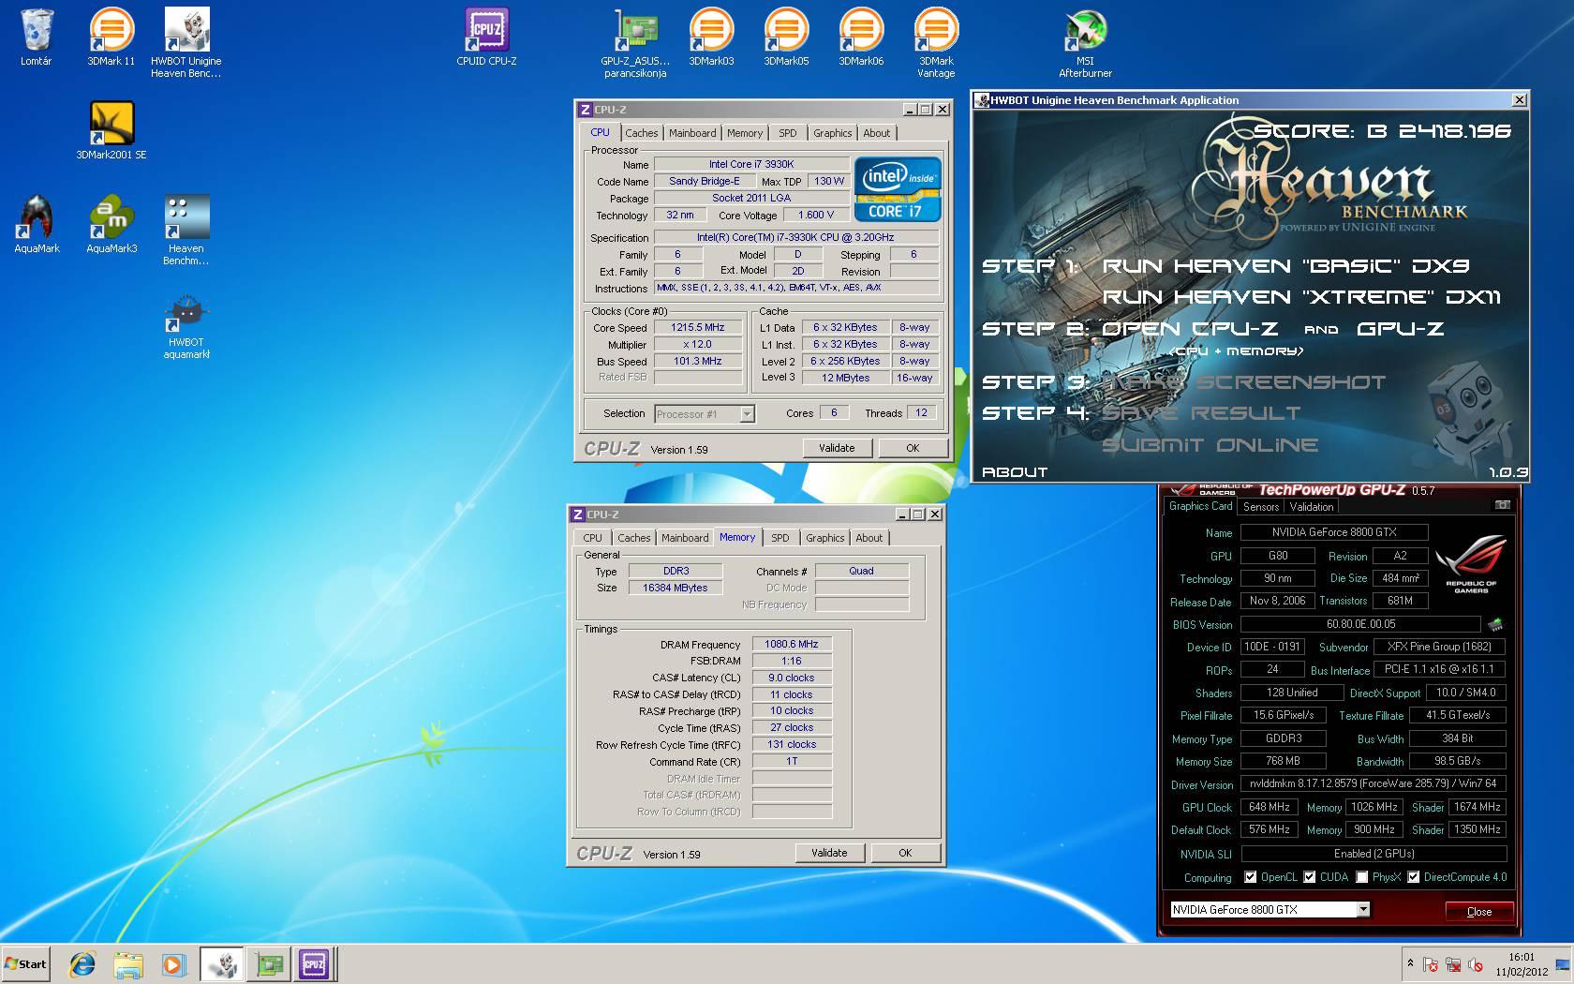Viewport: 1574px width, 984px height.
Task: Switch to CPU-Z taskbar button
Action: point(314,964)
